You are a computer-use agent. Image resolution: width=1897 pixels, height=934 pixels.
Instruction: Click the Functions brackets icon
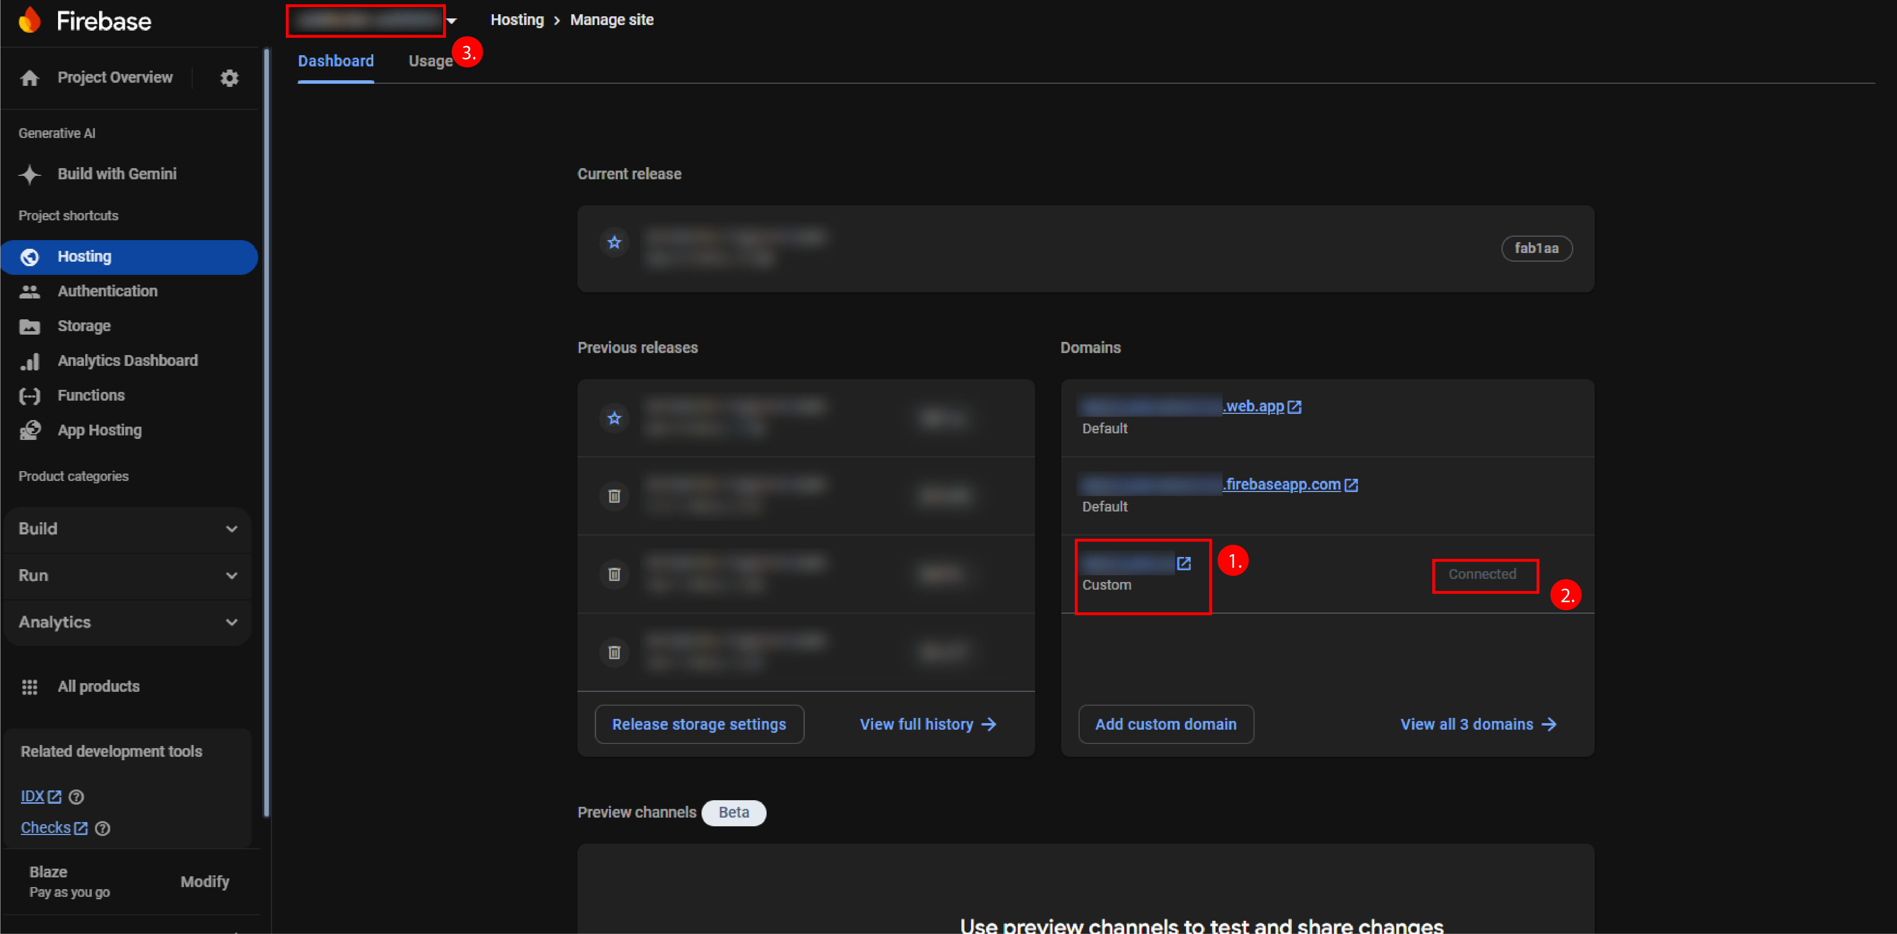[x=30, y=396]
